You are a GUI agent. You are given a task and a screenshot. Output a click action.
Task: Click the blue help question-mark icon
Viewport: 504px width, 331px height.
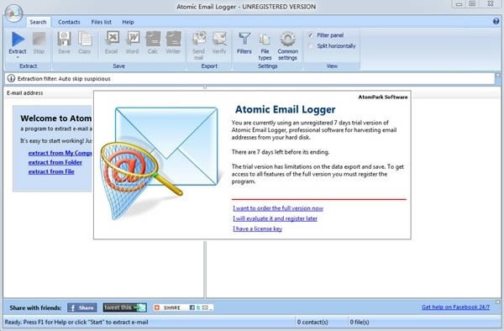pos(496,22)
